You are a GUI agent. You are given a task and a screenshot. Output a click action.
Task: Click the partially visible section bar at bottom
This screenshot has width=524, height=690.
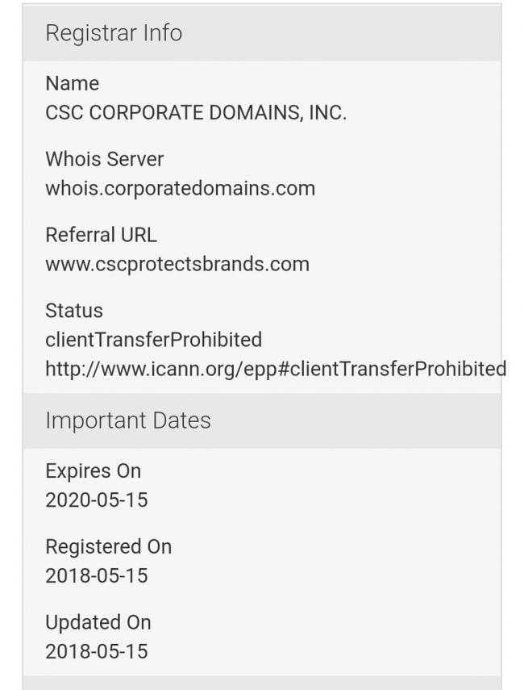coord(261,684)
